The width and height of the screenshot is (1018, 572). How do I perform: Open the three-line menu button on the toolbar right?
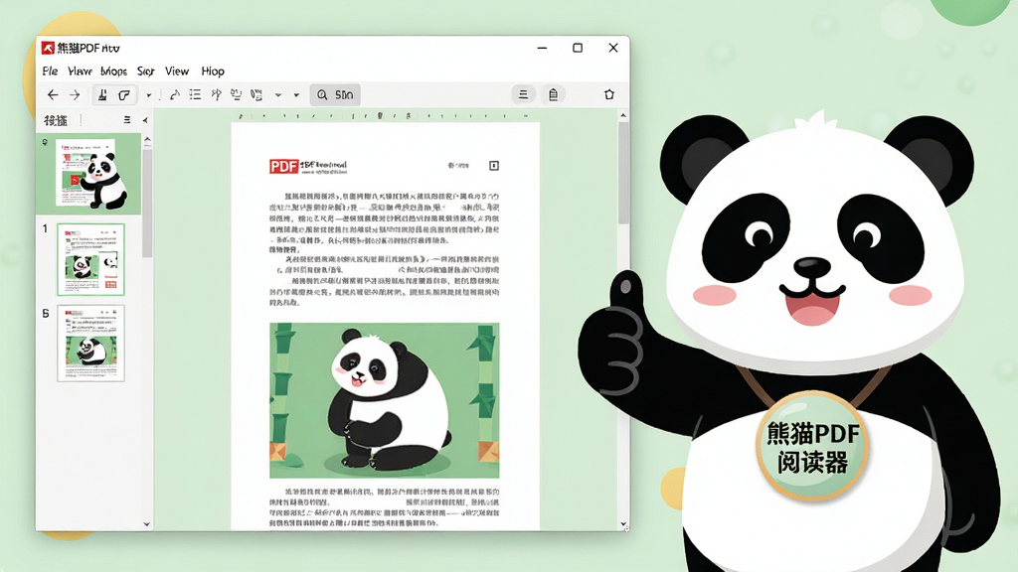point(523,94)
